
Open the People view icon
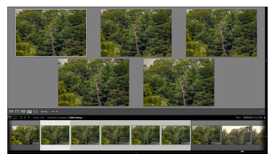click(35, 112)
